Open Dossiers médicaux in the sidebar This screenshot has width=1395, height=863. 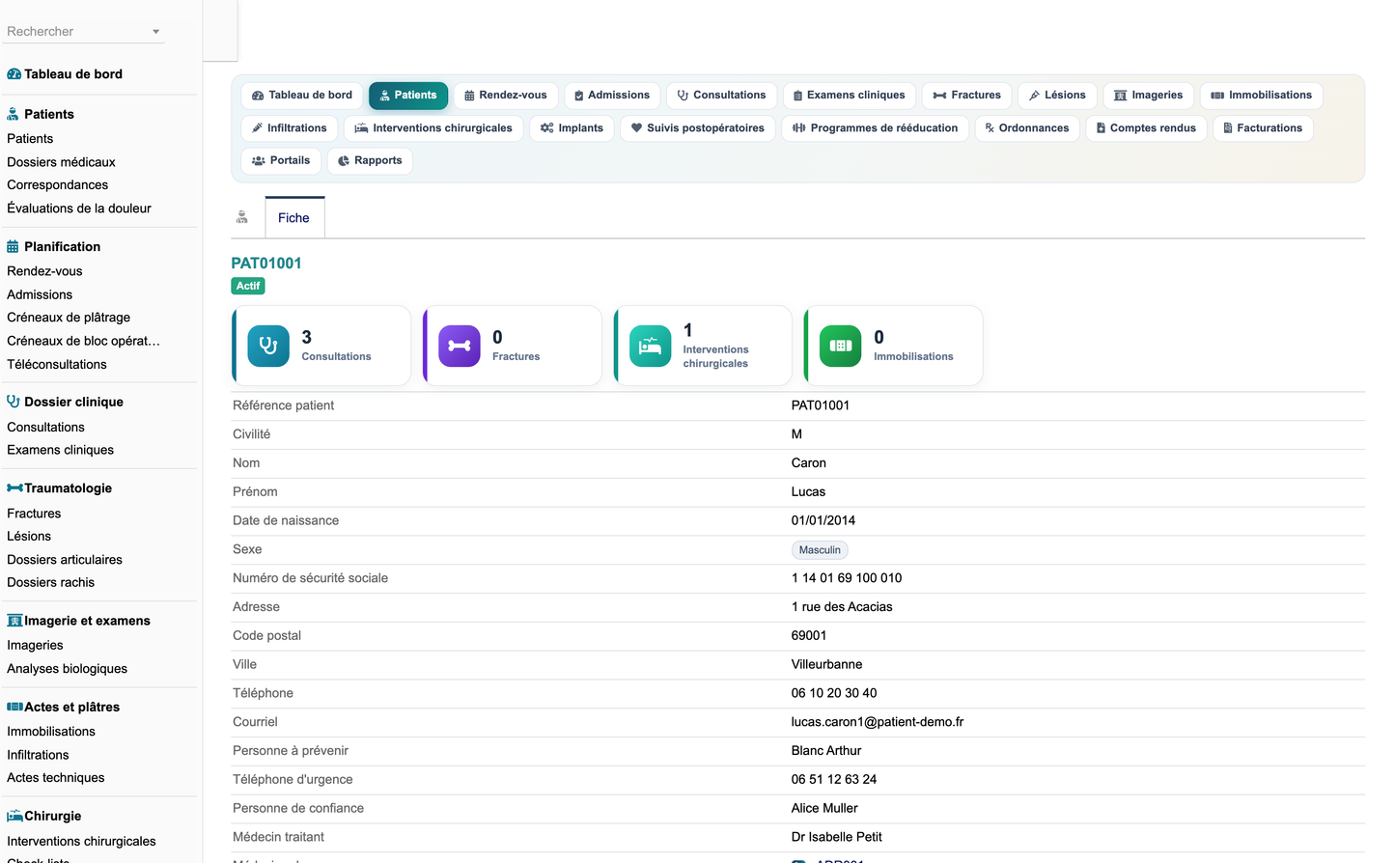click(x=61, y=162)
